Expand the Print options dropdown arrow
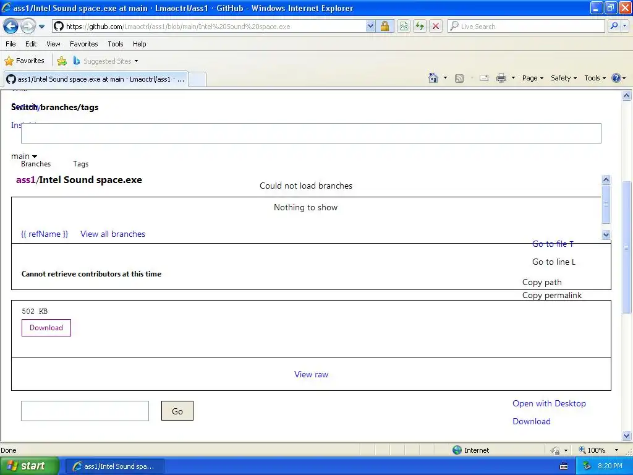The height and width of the screenshot is (475, 633). coord(513,78)
